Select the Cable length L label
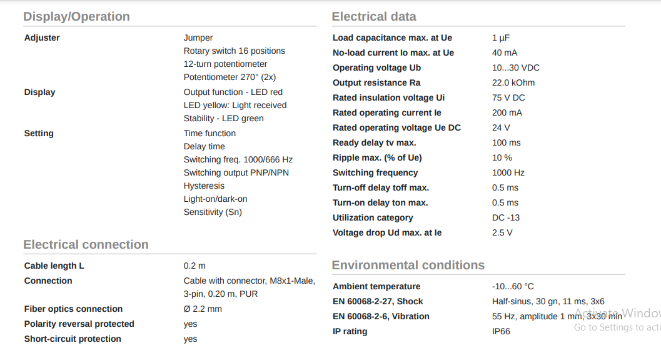 [54, 266]
